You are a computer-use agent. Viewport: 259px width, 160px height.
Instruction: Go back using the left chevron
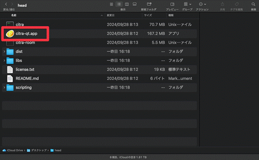[x=6, y=4]
